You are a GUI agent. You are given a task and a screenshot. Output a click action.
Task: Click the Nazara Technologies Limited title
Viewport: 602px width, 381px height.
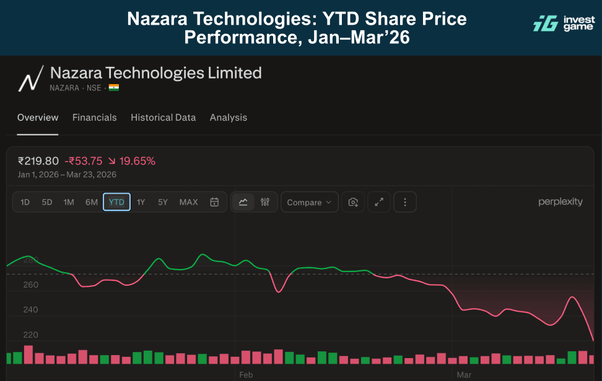pos(155,73)
